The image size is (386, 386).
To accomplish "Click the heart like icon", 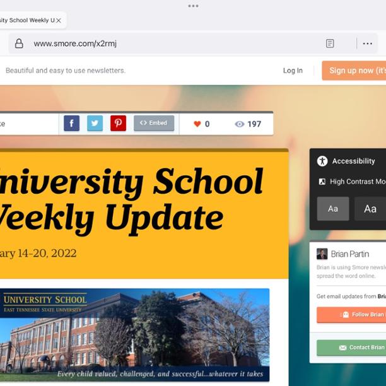I will click(197, 124).
